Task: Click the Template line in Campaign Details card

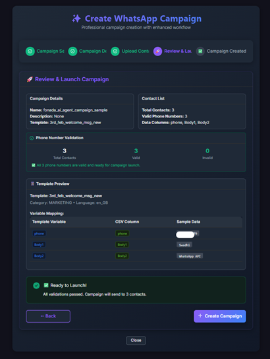Action: [x=65, y=123]
